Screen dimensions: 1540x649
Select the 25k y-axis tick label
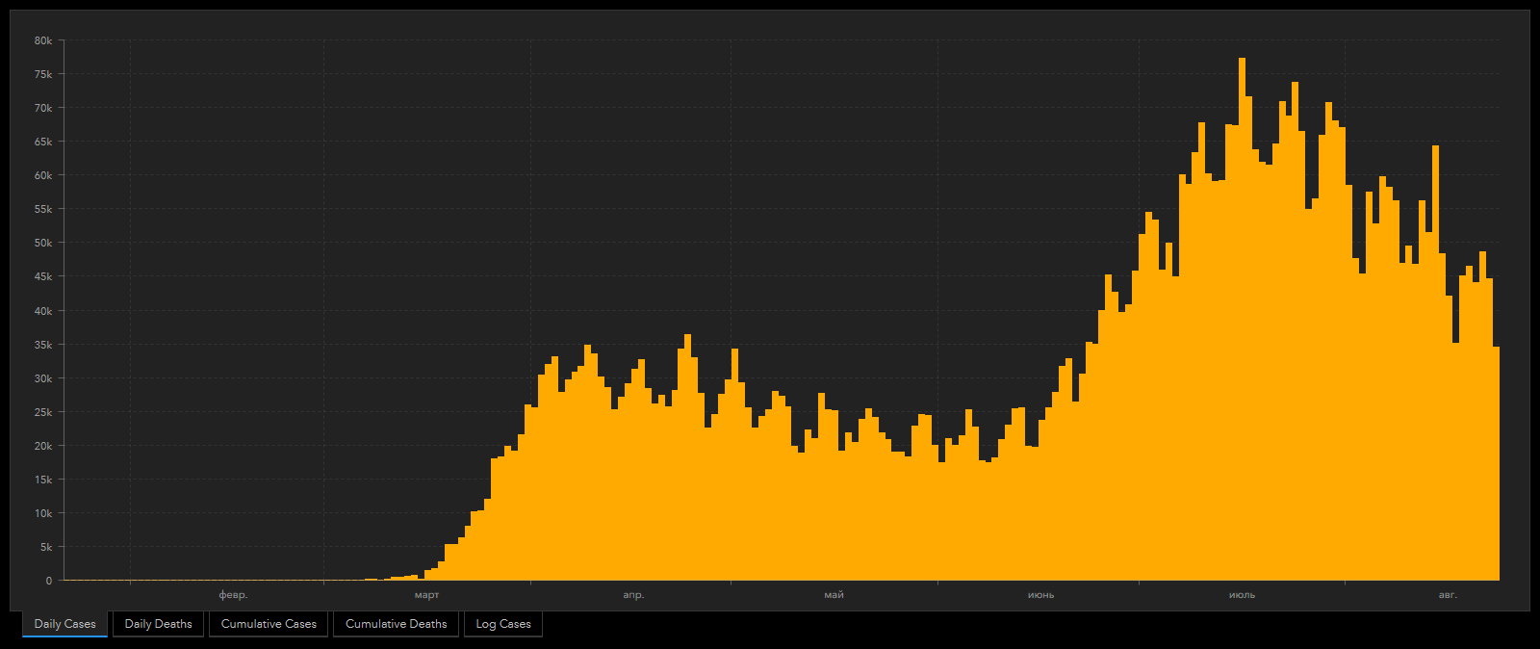[x=43, y=412]
